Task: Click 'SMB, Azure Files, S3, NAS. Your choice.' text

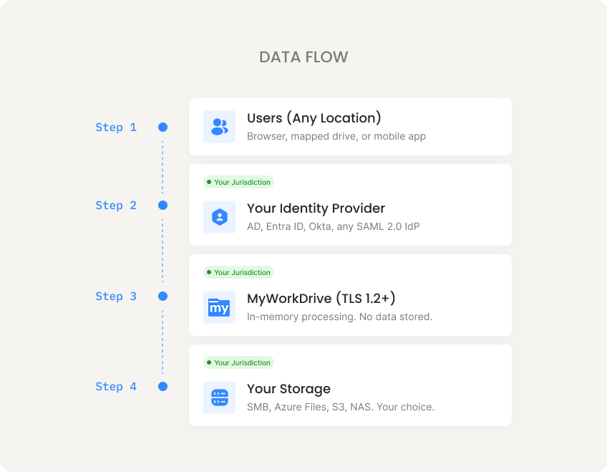Action: (x=341, y=407)
